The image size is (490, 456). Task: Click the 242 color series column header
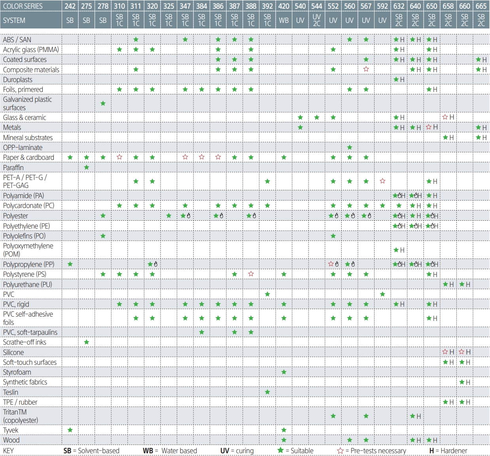(70, 6)
